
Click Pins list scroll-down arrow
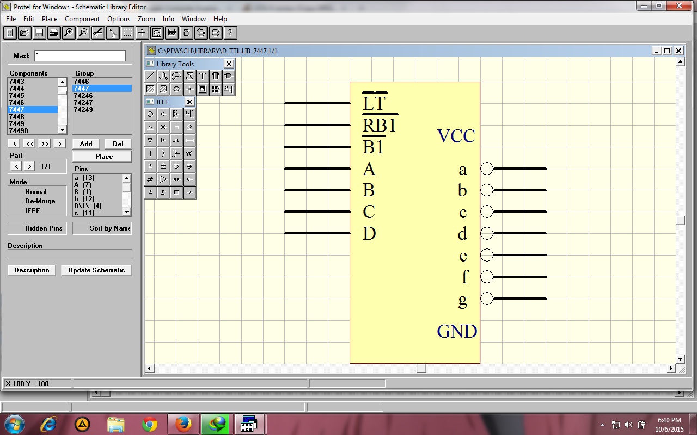126,212
